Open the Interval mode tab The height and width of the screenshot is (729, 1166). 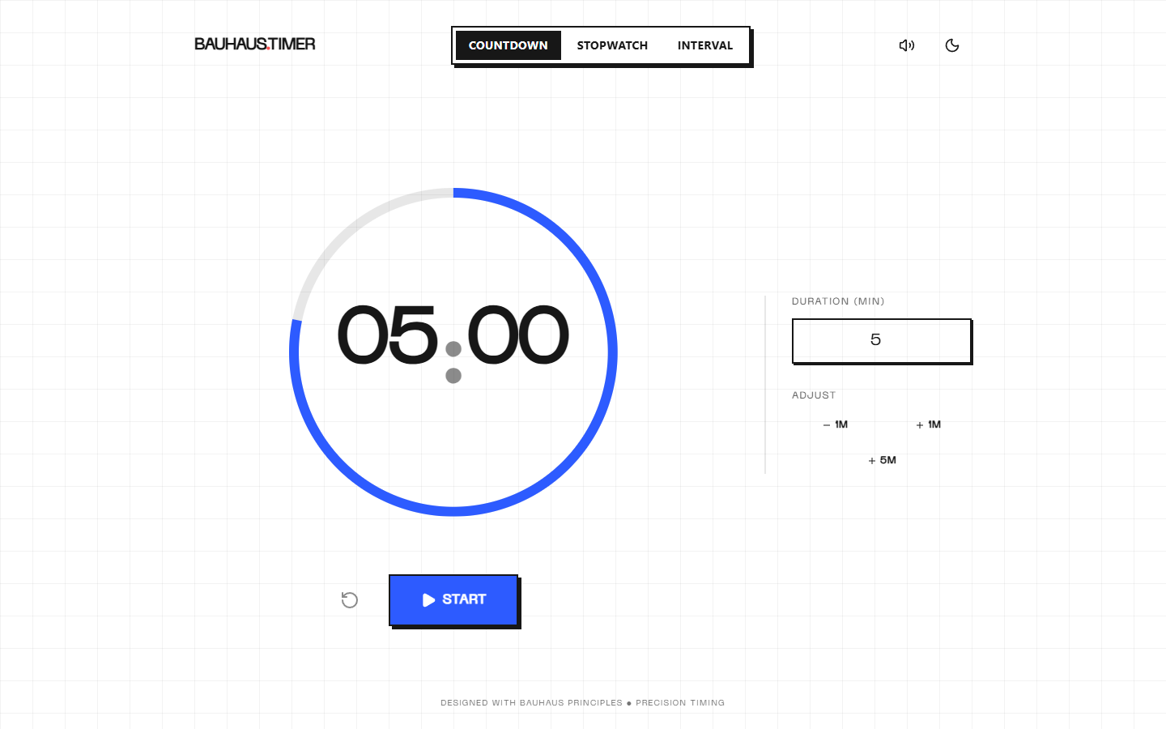point(704,45)
